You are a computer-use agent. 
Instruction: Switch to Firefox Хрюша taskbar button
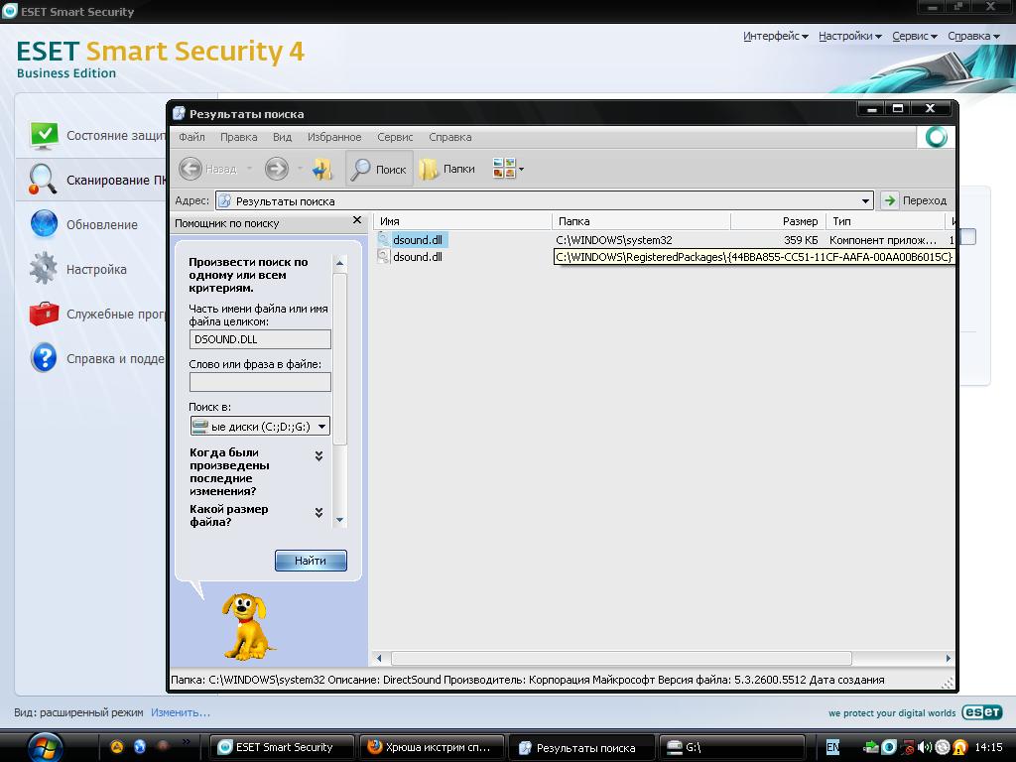pos(431,747)
